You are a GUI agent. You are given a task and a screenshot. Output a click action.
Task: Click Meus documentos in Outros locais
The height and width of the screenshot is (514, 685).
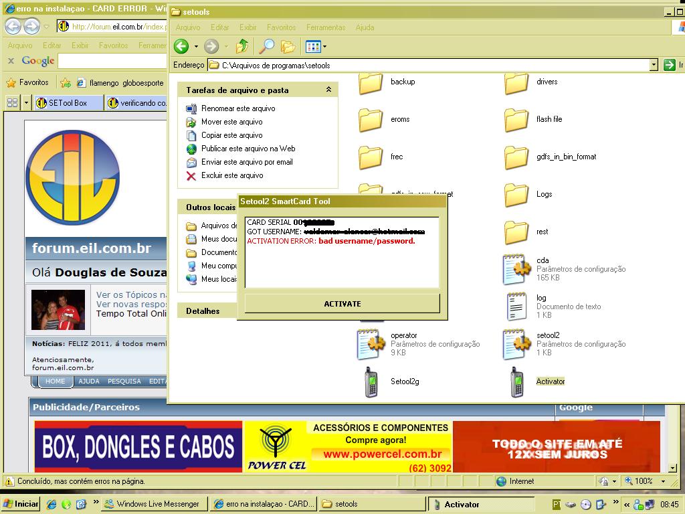(211, 239)
